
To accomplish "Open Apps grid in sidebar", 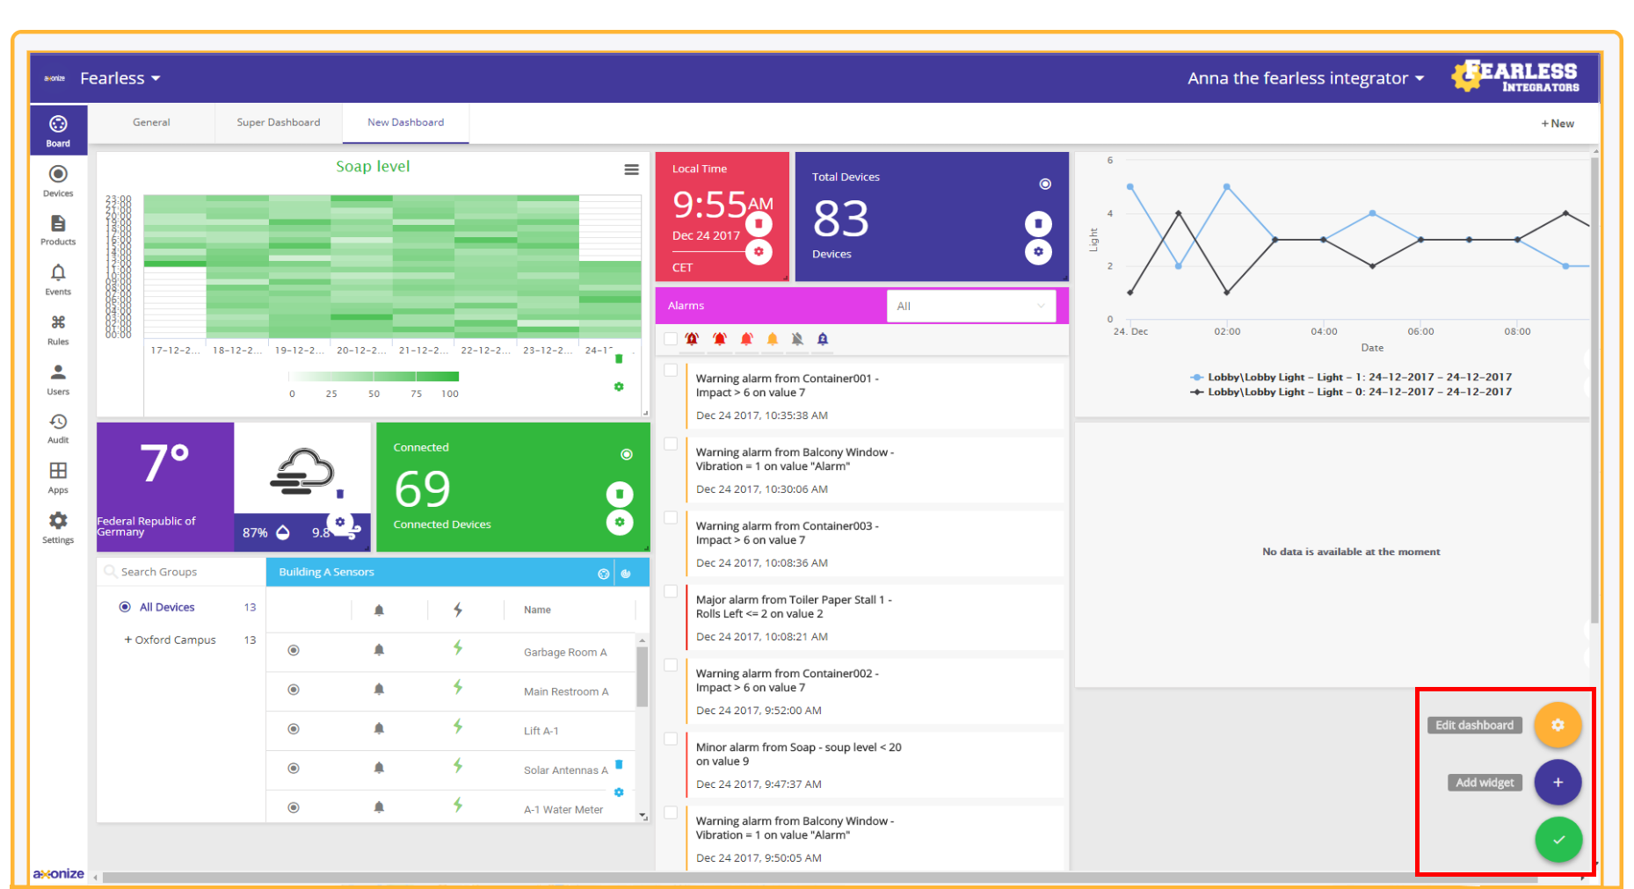I will (58, 477).
